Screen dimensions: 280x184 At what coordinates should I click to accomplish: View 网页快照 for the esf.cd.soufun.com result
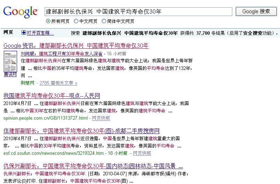point(142,153)
